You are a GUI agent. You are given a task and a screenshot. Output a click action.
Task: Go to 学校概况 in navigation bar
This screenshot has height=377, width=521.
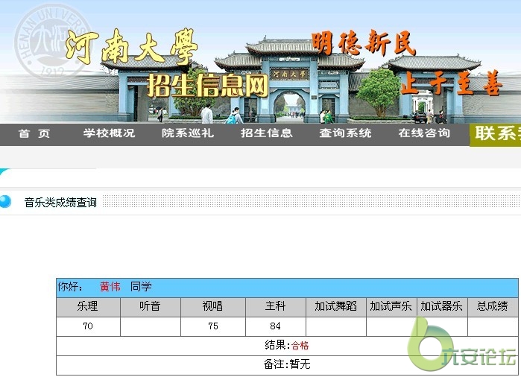click(109, 133)
